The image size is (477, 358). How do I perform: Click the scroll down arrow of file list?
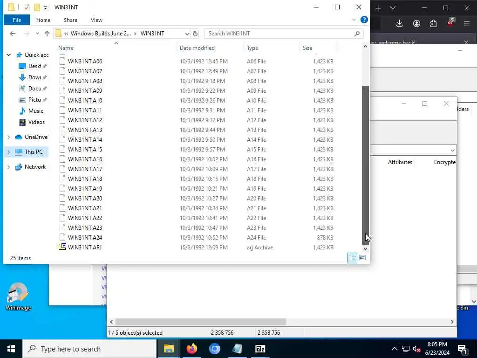tap(365, 248)
